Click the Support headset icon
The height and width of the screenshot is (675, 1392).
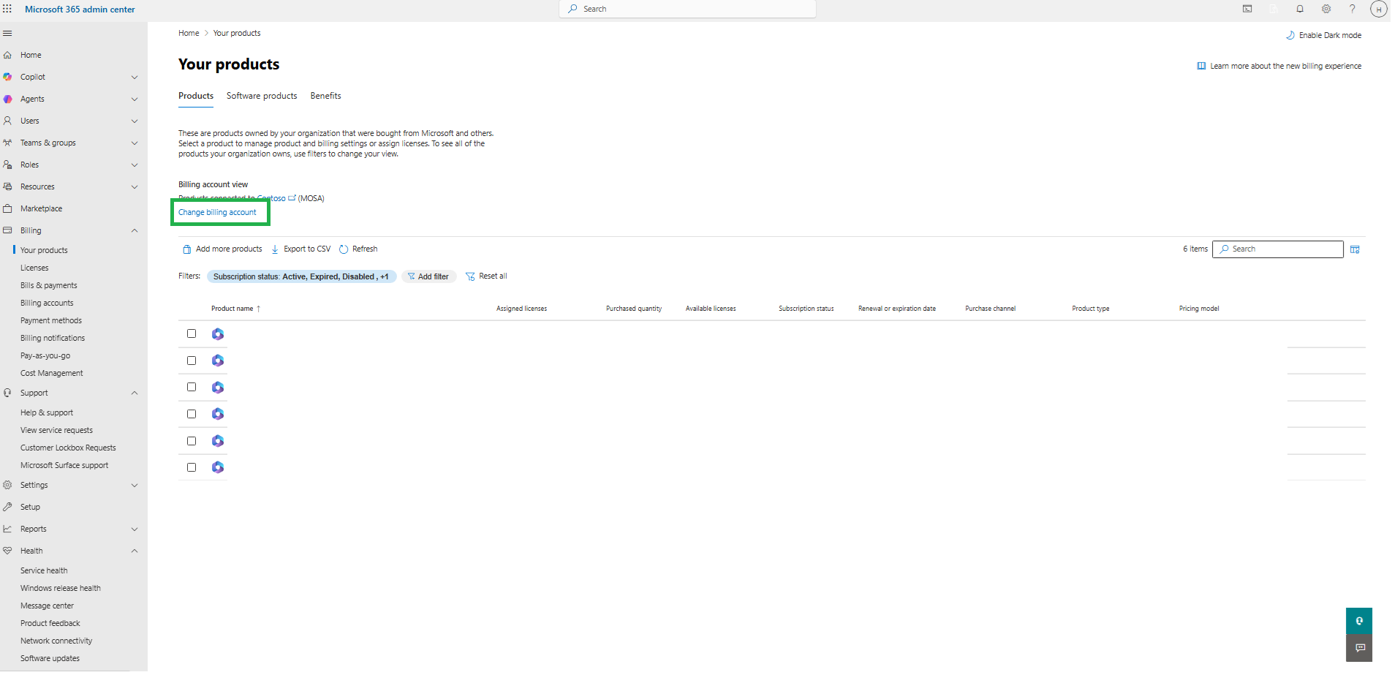[x=7, y=393]
